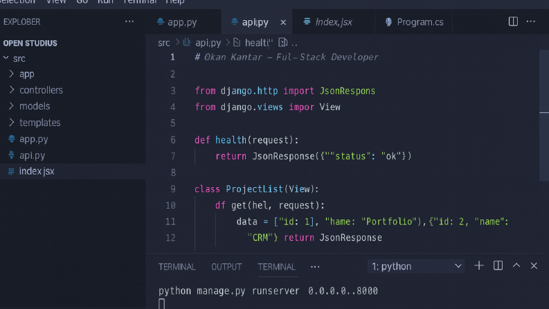Open api.py in the file tree
The height and width of the screenshot is (309, 549).
point(33,155)
